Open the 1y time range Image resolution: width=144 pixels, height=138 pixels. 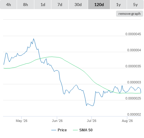click(x=118, y=5)
